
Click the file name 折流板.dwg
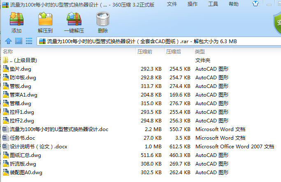pyautogui.click(x=23, y=164)
